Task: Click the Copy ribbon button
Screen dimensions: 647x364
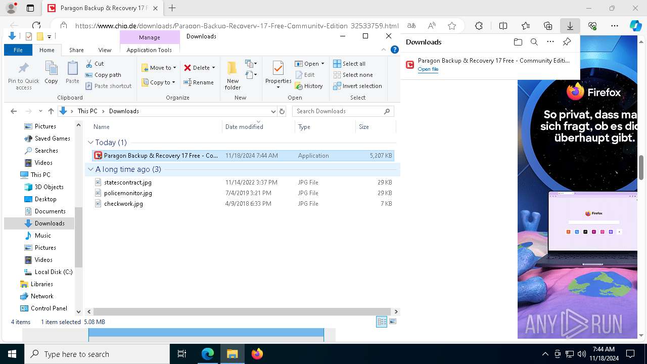Action: tap(51, 72)
